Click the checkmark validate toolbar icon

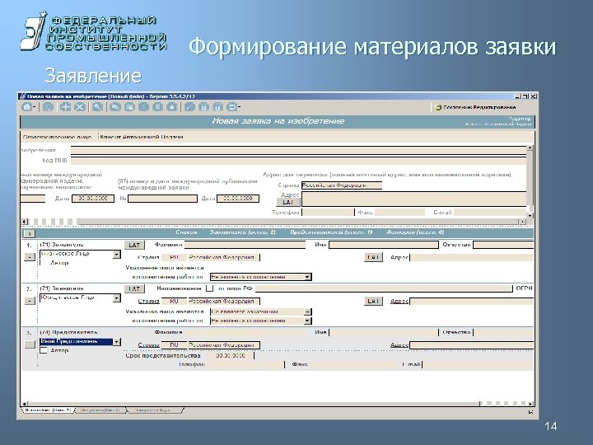pyautogui.click(x=189, y=107)
